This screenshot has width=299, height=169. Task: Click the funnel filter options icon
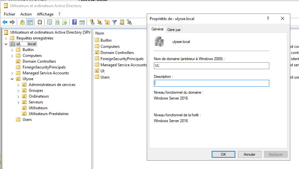[x=114, y=22]
